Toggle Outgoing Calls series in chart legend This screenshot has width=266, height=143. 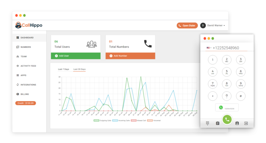point(102,120)
